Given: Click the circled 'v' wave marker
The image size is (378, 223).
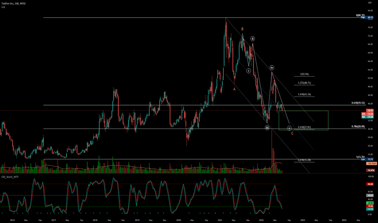Looking at the screenshot, I should pos(289,128).
